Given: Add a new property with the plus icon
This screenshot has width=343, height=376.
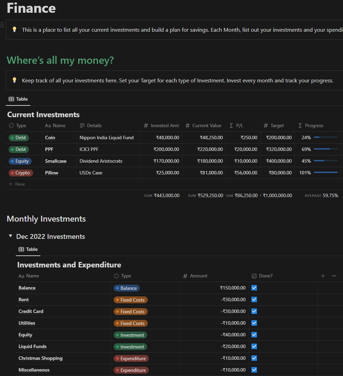Looking at the screenshot, I should tap(323, 276).
